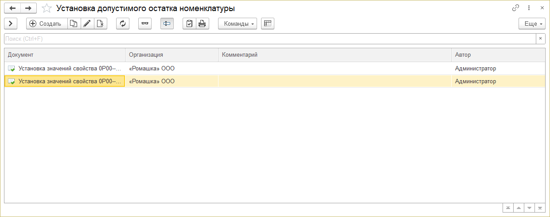The width and height of the screenshot is (550, 217).
Task: Focus the Поиск search field
Action: [269, 39]
